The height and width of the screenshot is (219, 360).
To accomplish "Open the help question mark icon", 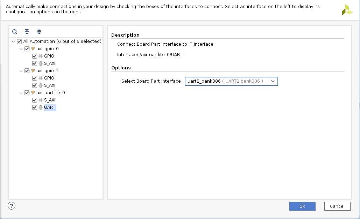I will (12, 206).
